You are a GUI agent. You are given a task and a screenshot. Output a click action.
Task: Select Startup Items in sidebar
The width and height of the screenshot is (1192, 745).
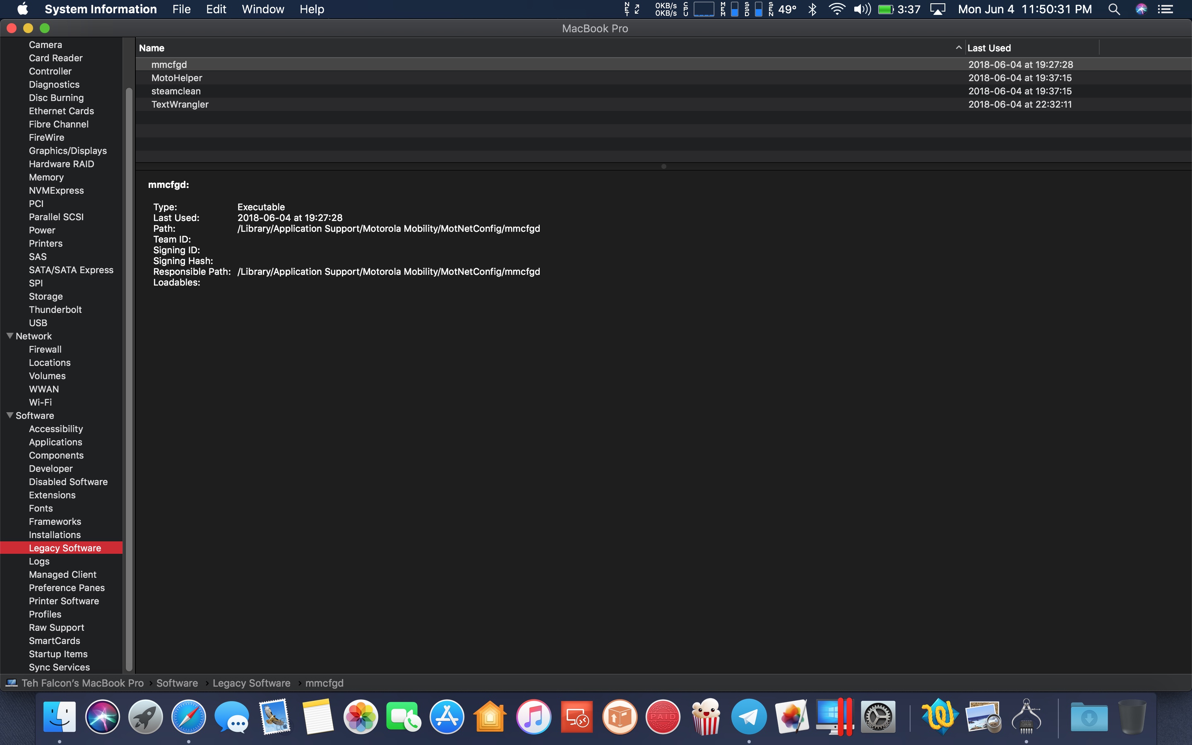pos(58,654)
